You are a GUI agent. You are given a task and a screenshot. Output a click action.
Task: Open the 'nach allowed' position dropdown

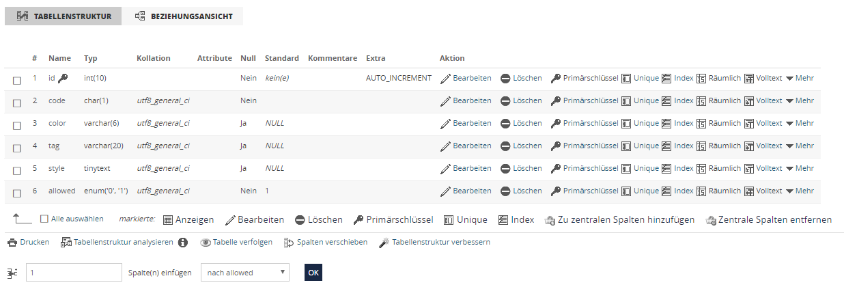pos(245,273)
